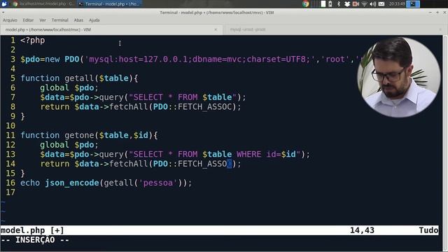Click 'global $pdo;' on line 12
This screenshot has width=448, height=252.
click(x=69, y=145)
